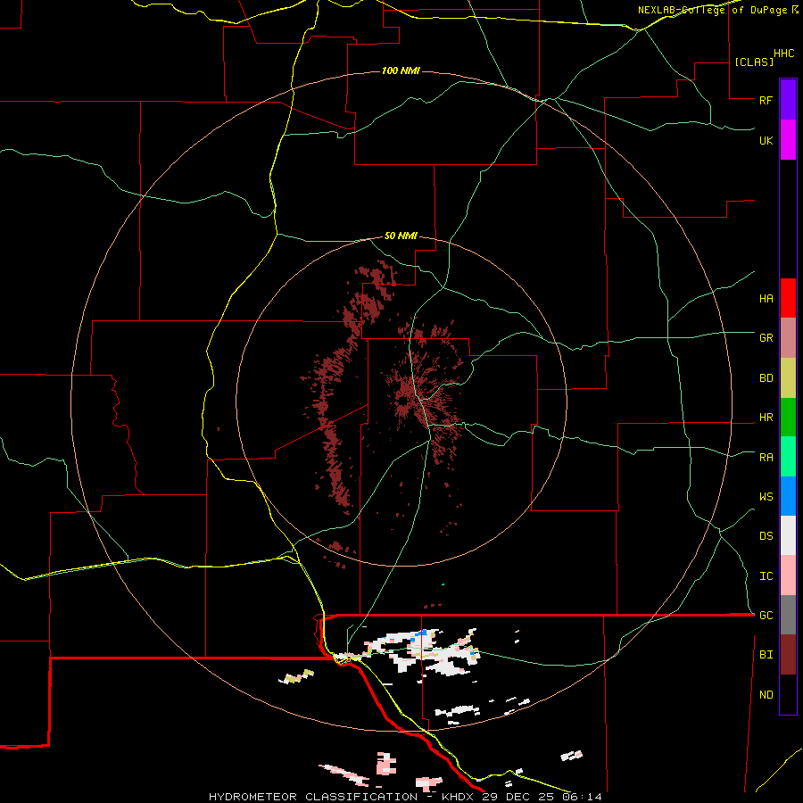
Task: Click the magenta UK color swatch in legend
Action: click(x=788, y=140)
